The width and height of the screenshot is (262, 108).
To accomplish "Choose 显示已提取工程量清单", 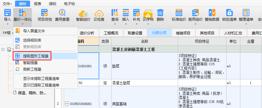I will point(45,85).
